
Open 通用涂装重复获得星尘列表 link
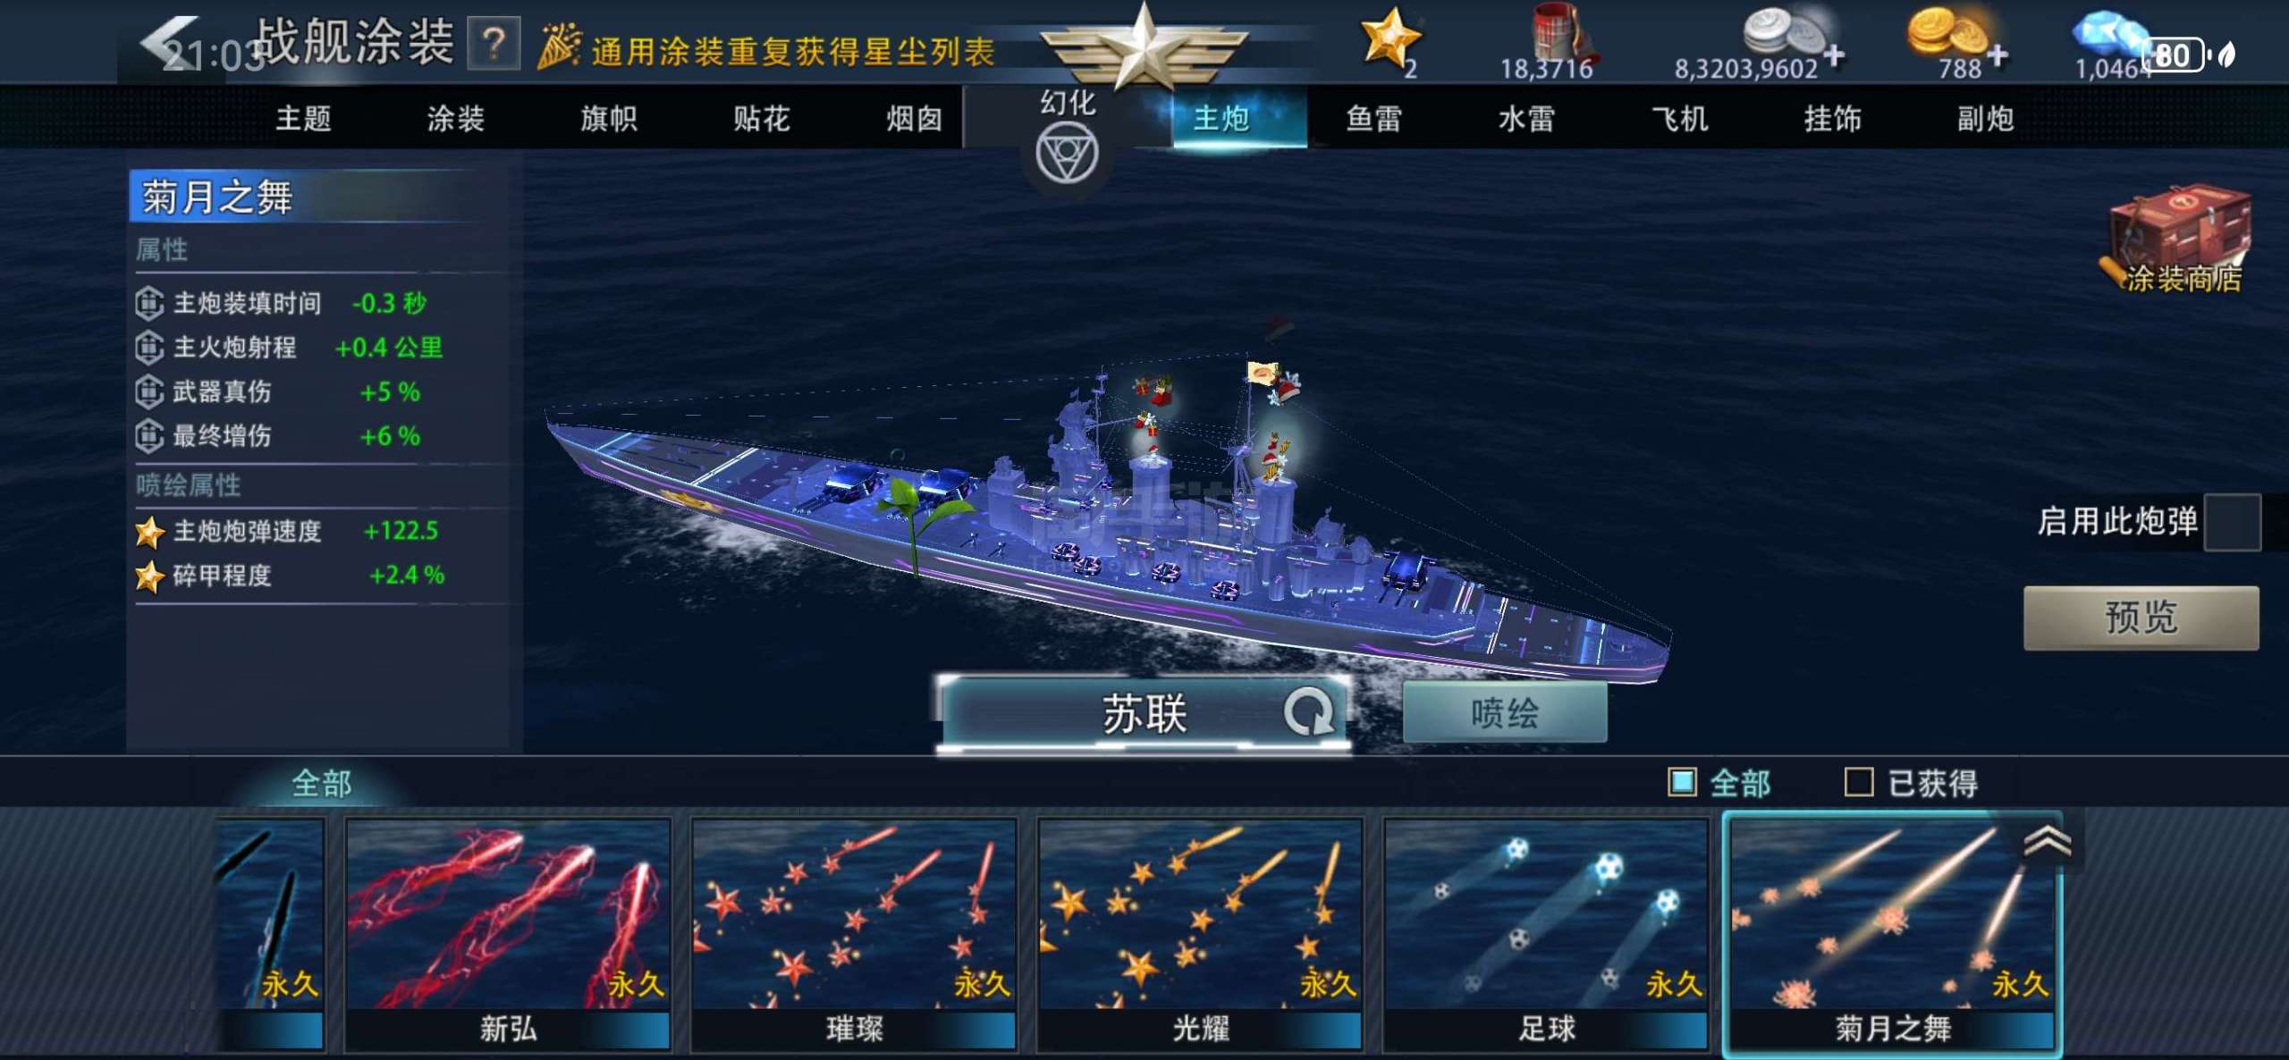click(792, 52)
